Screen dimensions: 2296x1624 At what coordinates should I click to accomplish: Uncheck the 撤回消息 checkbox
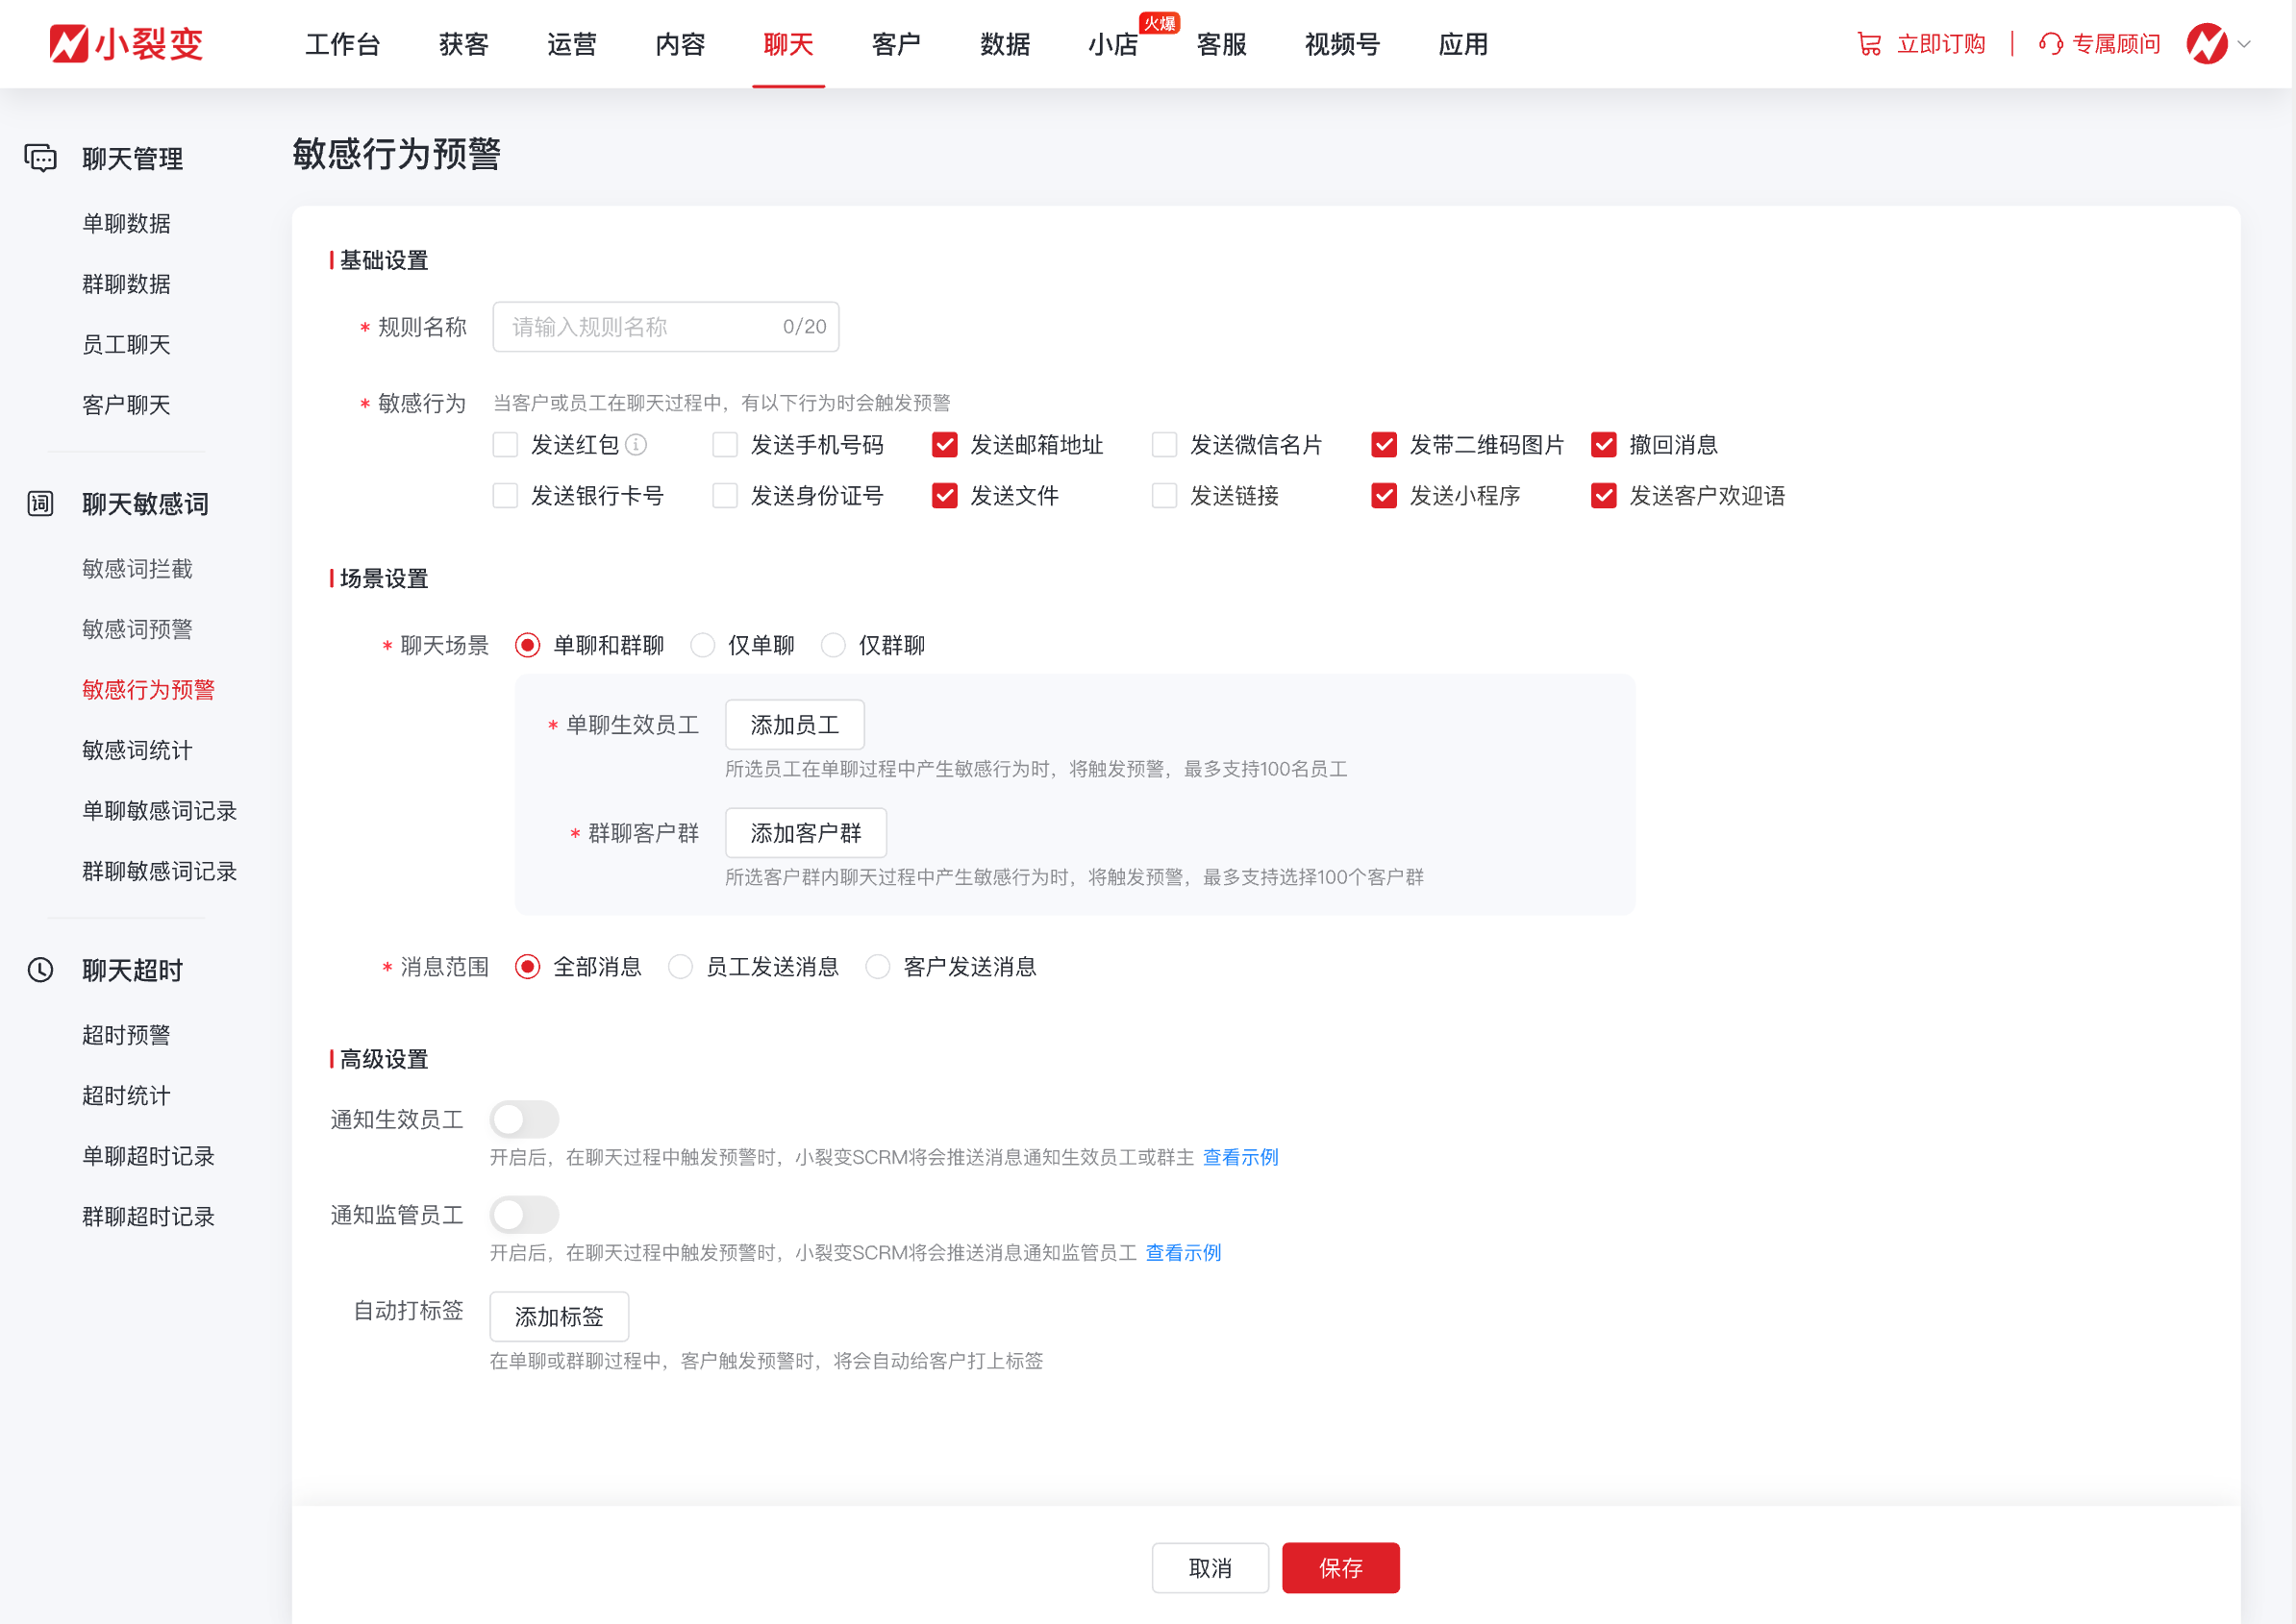tap(1604, 444)
